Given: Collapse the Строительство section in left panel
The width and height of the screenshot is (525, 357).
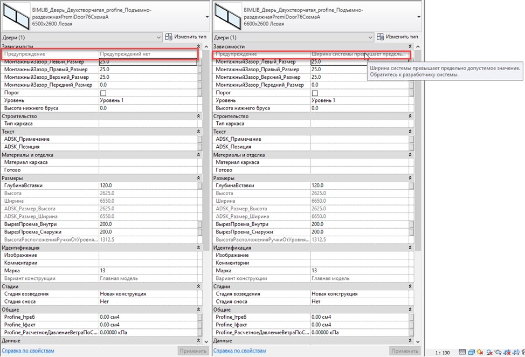Looking at the screenshot, I should coord(198,116).
